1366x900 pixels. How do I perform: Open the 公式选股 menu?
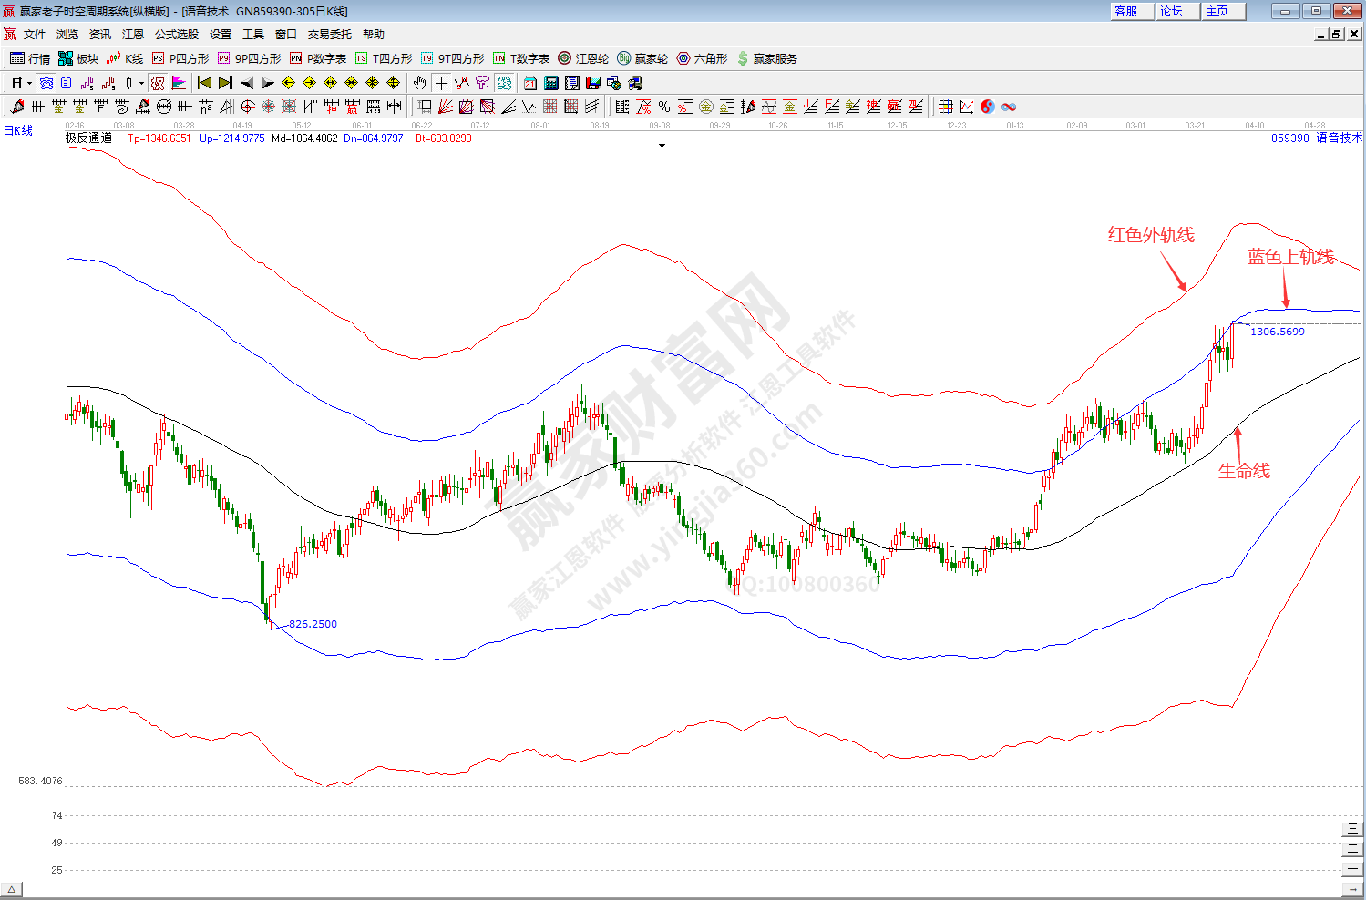coord(176,35)
